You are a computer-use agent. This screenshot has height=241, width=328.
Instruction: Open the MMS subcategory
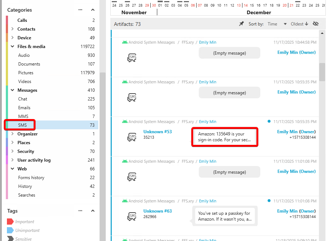click(x=52, y=116)
